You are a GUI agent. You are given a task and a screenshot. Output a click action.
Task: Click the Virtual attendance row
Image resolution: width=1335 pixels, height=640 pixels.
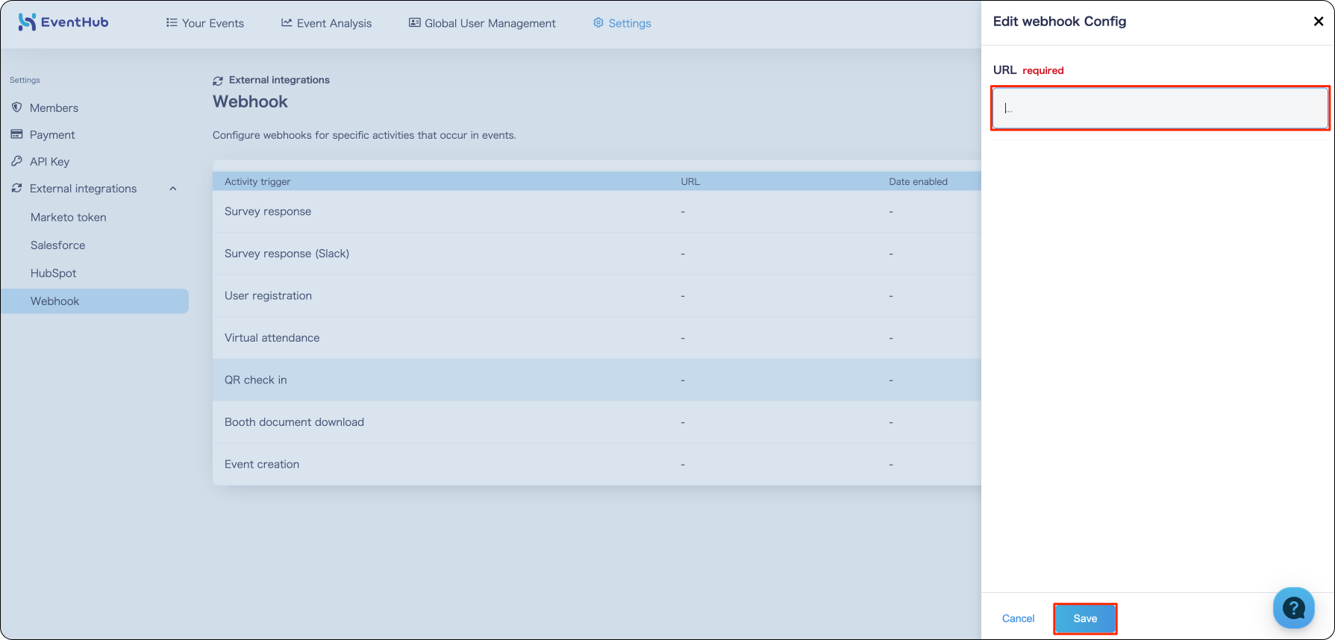597,338
